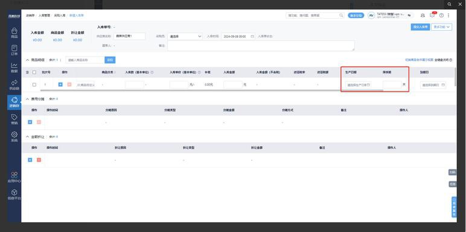Image resolution: width=466 pixels, height=232 pixels.
Task: Click the blue 提交入库单 button
Action: click(420, 27)
